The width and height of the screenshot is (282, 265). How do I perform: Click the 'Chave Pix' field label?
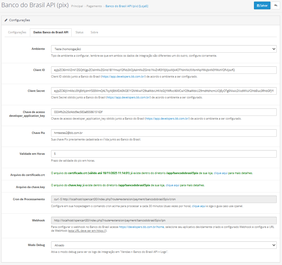tap(38, 133)
